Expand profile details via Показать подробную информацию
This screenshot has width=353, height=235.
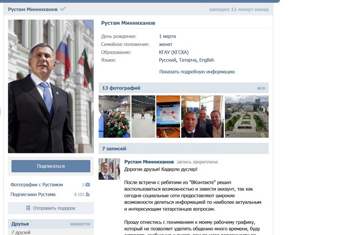point(197,72)
